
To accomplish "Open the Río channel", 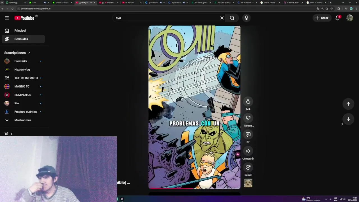I will tap(23, 103).
